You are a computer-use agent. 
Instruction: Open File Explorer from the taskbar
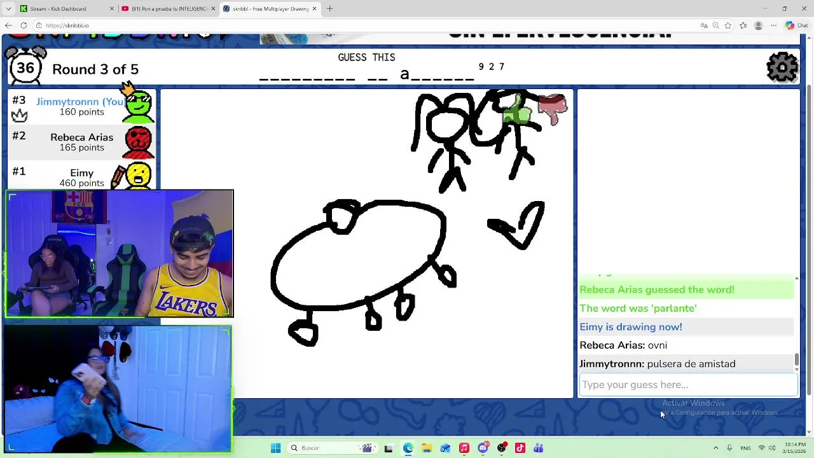pyautogui.click(x=426, y=448)
